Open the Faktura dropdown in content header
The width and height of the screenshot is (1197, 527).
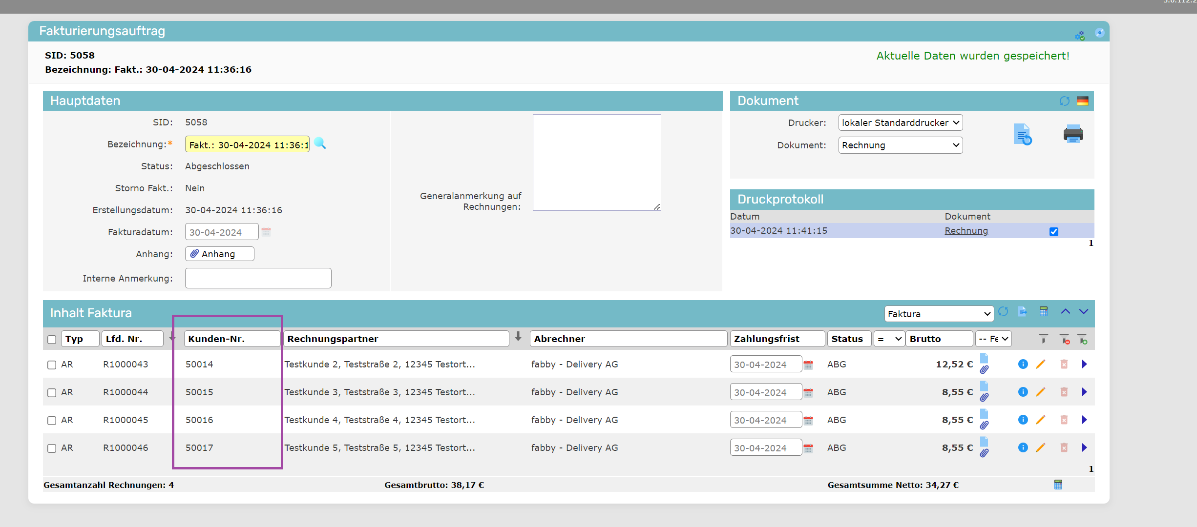click(938, 314)
